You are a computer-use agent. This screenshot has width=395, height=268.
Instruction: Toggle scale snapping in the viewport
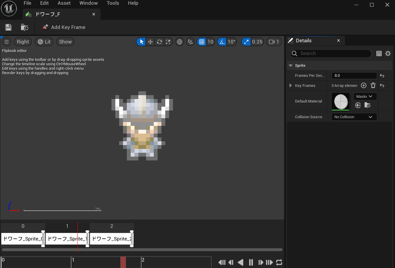point(246,42)
